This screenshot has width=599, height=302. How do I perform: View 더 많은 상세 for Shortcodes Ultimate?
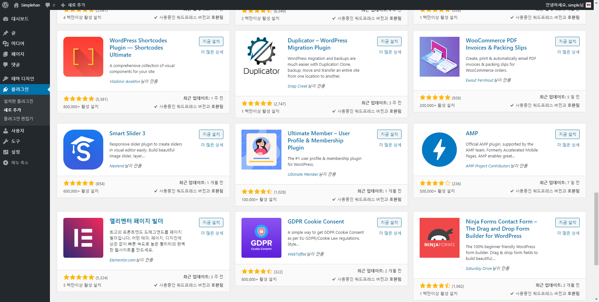[212, 52]
